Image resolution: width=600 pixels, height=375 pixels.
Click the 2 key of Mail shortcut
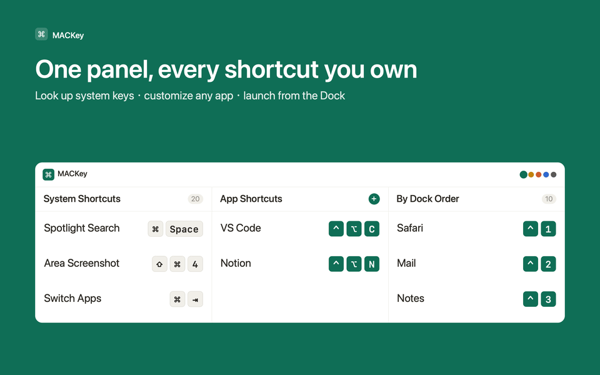pyautogui.click(x=548, y=264)
